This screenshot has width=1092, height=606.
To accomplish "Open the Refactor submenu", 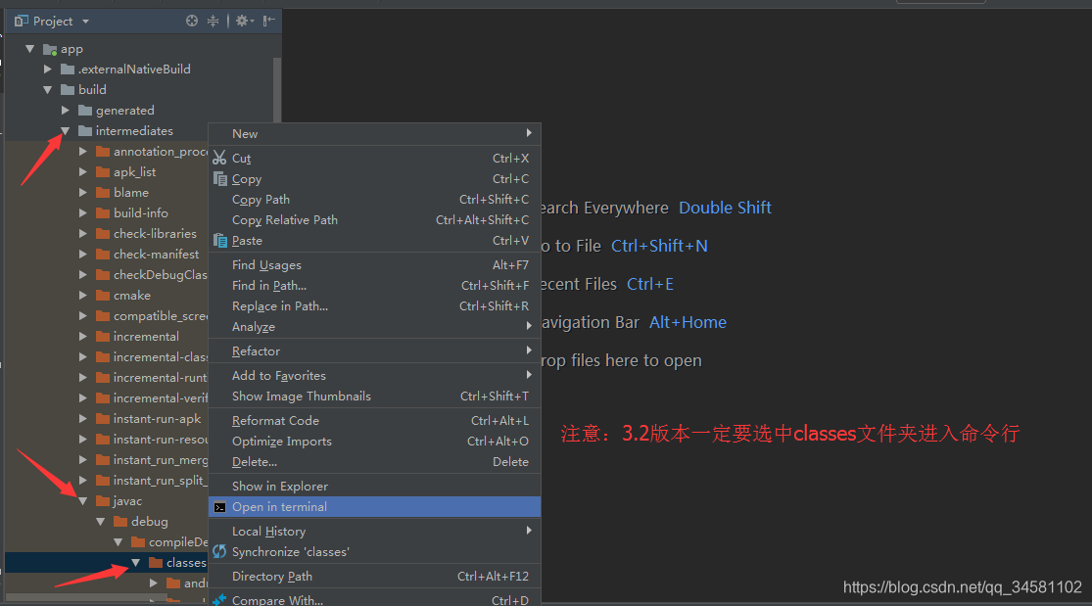I will 375,351.
